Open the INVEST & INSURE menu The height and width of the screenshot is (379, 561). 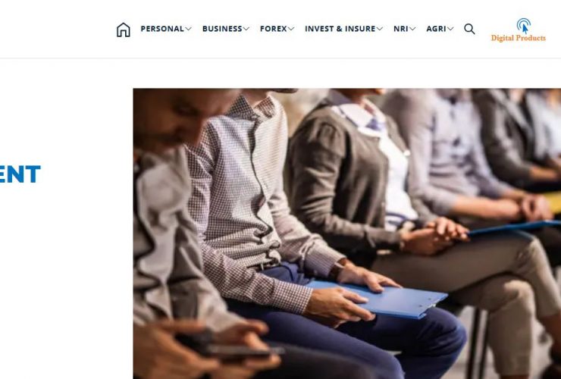(x=340, y=29)
